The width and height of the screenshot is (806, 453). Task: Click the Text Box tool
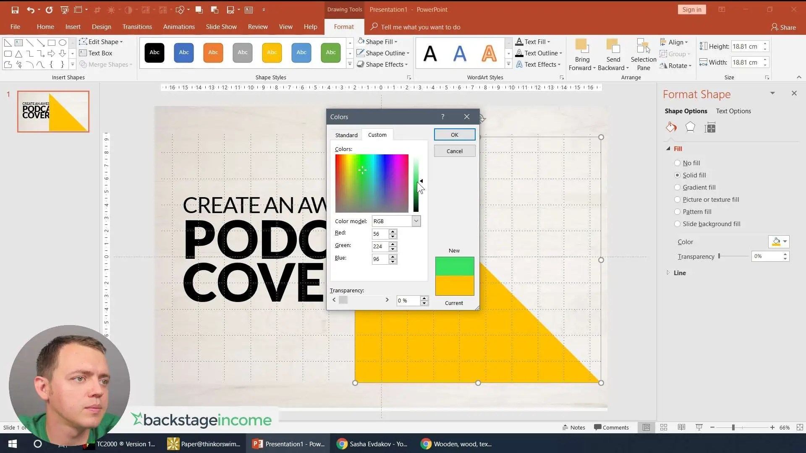(x=96, y=53)
